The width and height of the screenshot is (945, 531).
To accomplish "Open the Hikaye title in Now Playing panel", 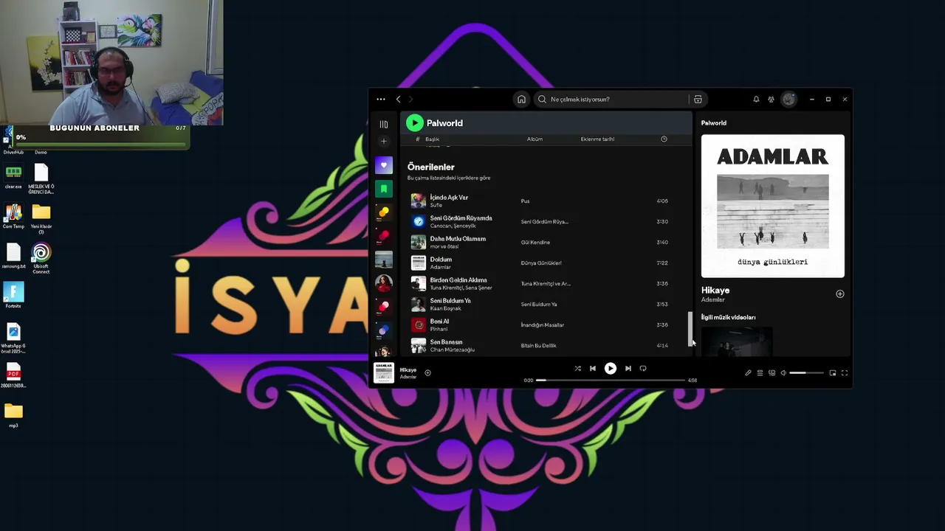I will [715, 291].
